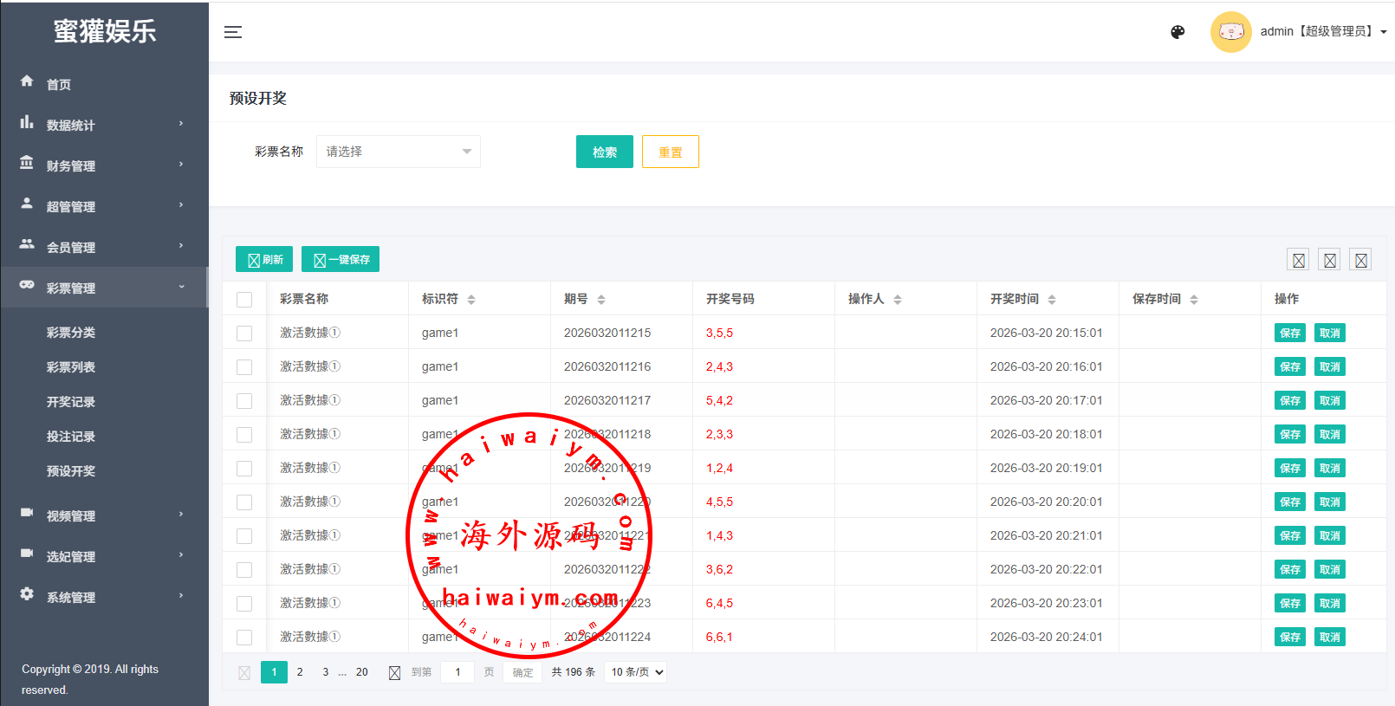Select 彩票列表 submenu item

point(71,367)
